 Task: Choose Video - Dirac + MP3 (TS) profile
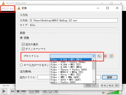pyautogui.click(x=71, y=75)
